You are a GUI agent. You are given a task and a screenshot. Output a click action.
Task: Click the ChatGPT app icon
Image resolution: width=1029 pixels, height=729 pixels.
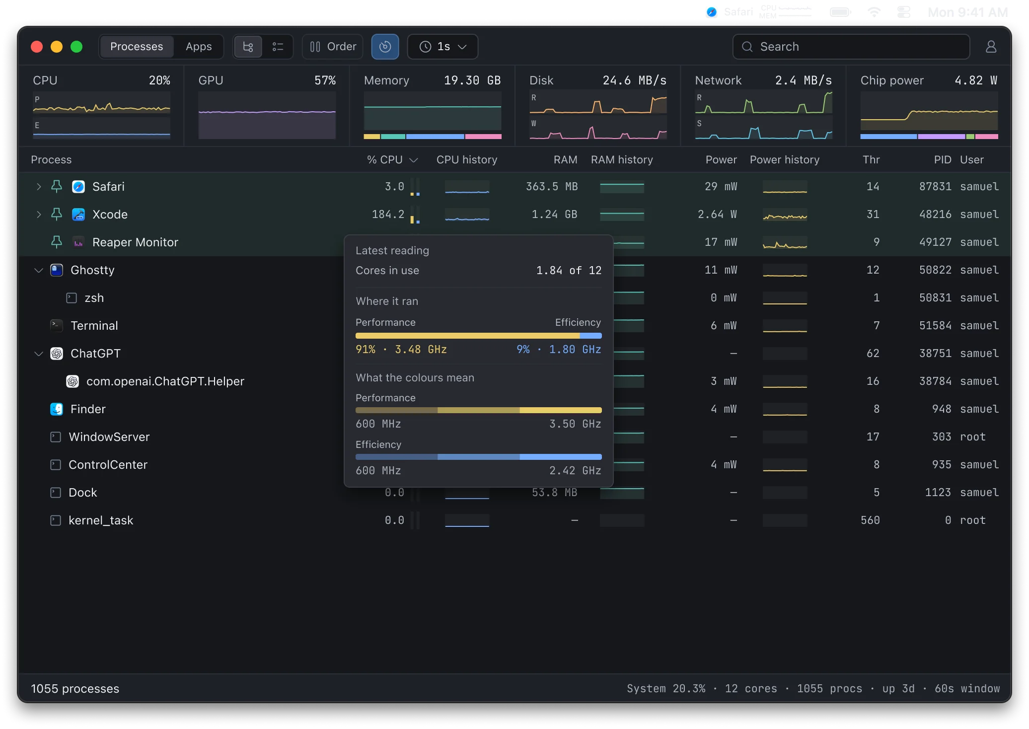pos(57,354)
